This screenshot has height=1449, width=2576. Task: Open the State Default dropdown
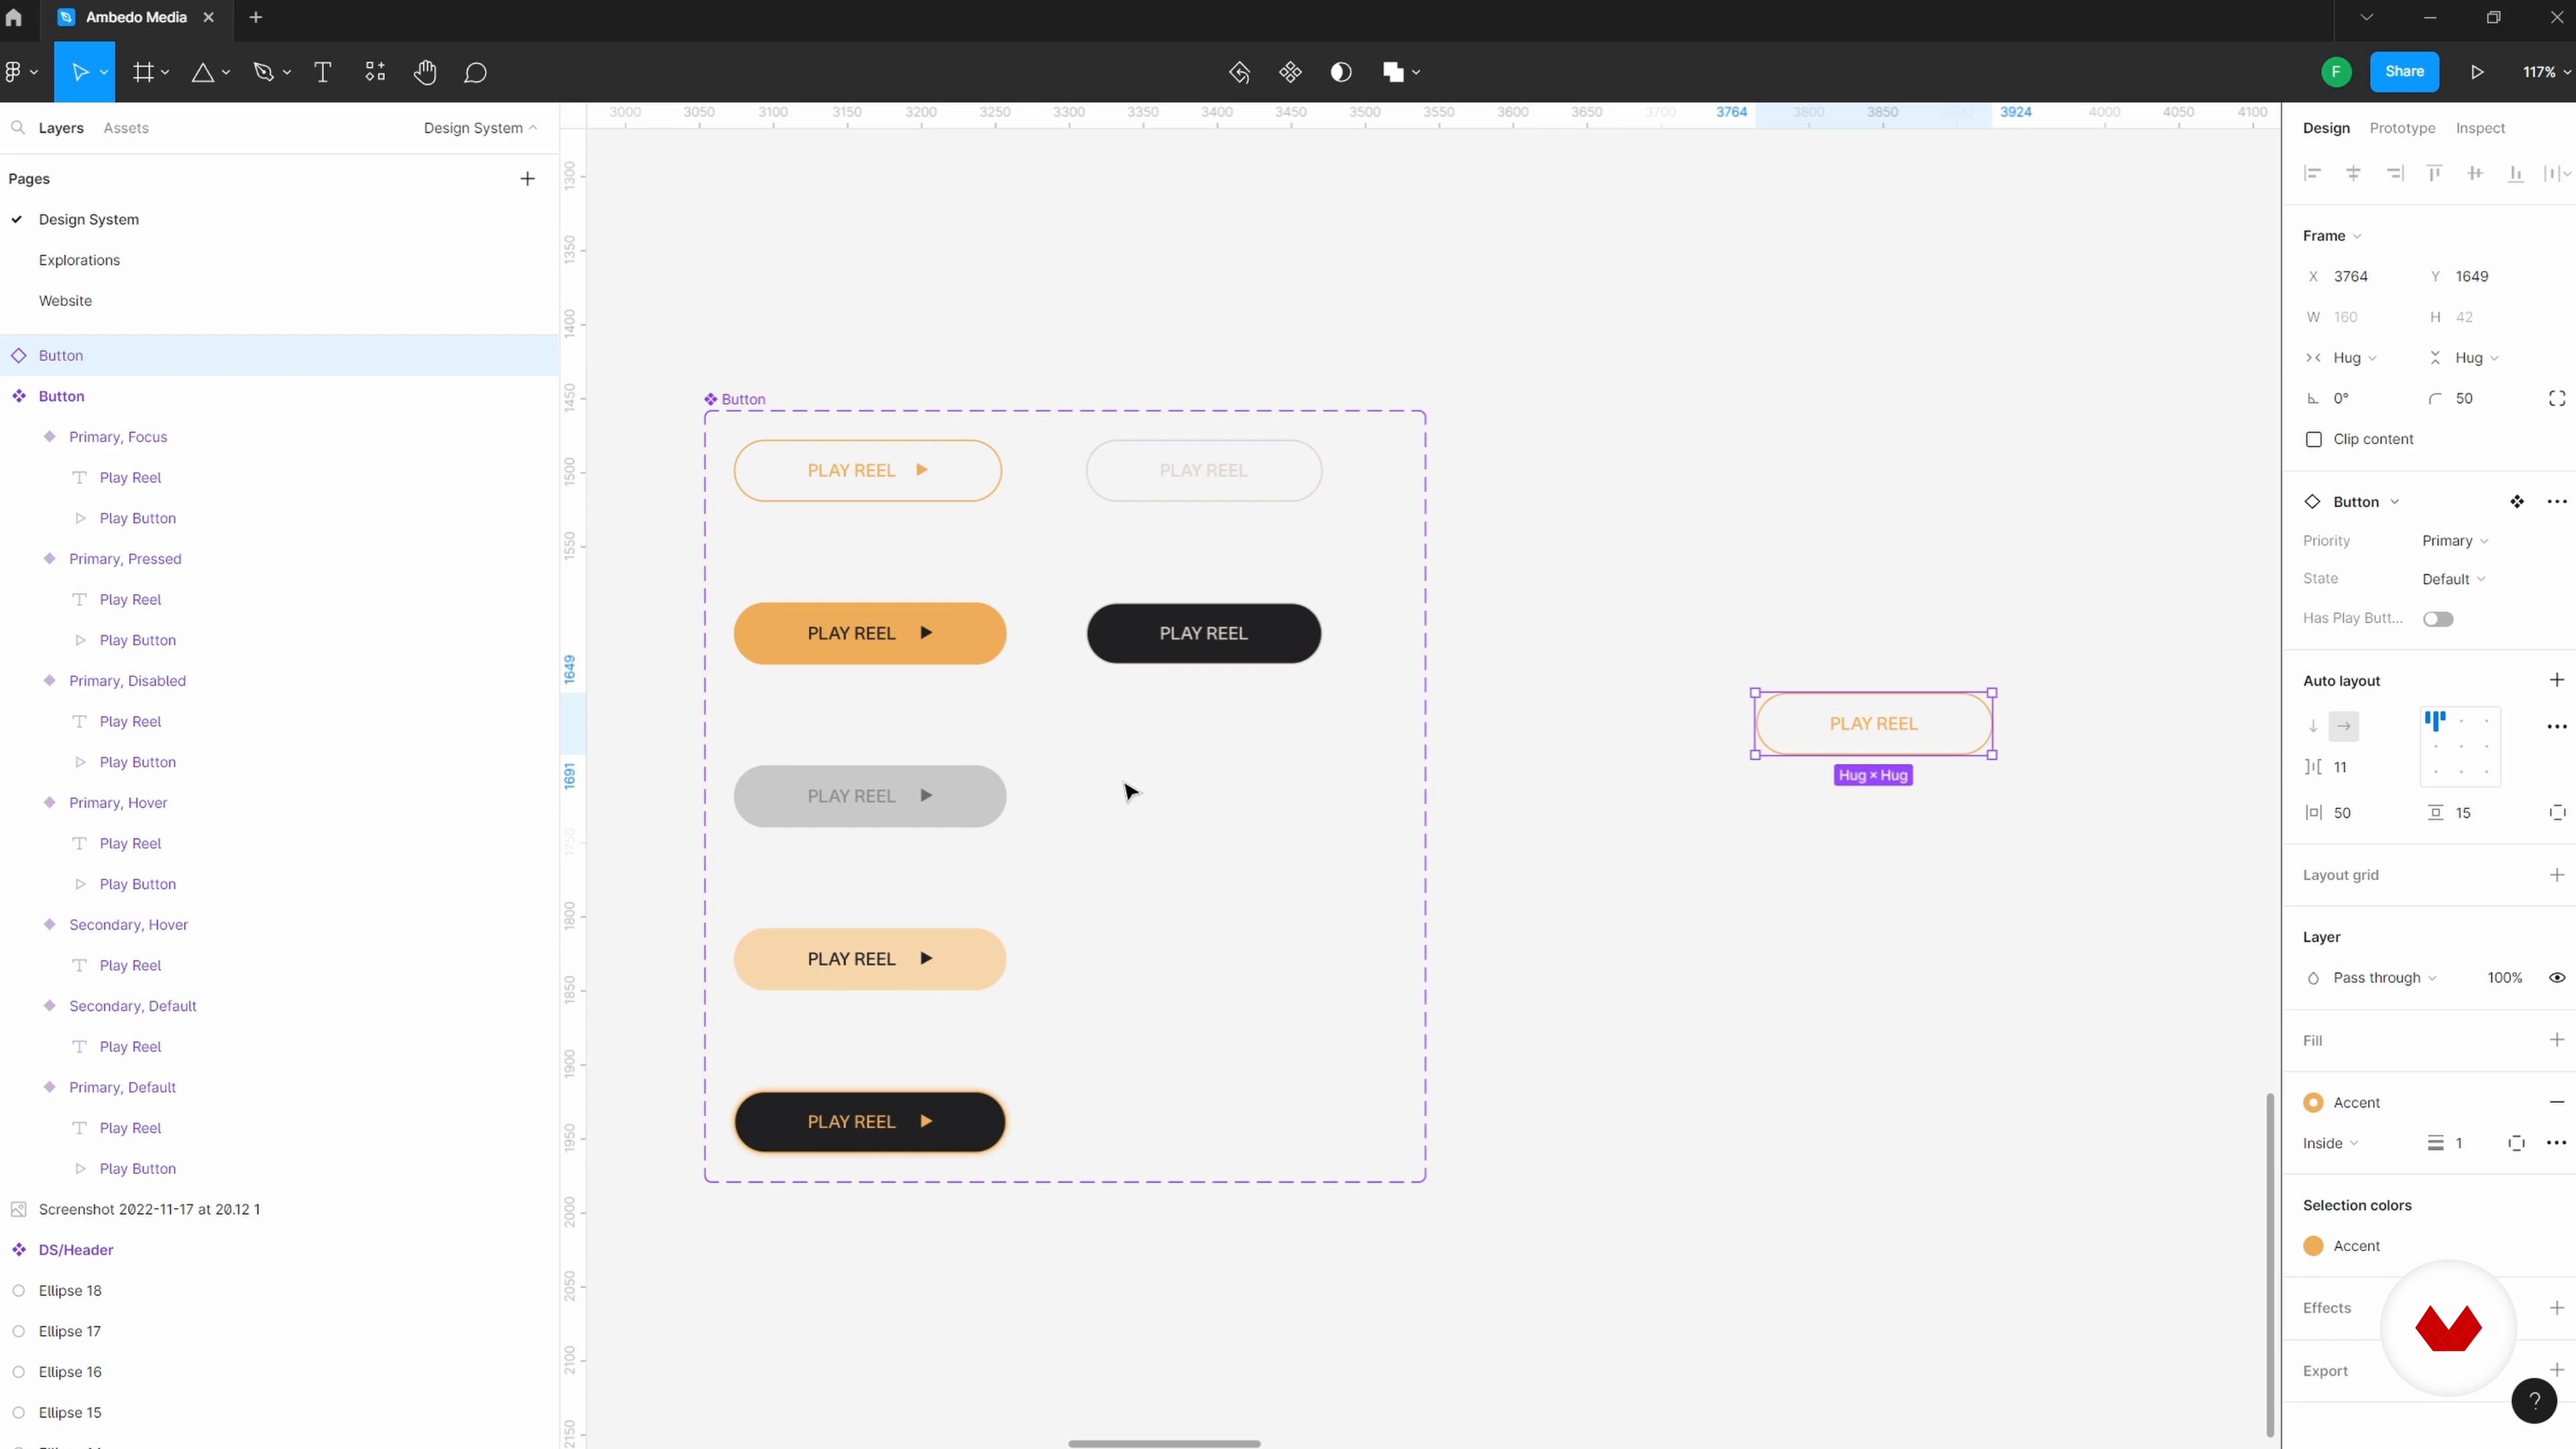pyautogui.click(x=2453, y=579)
